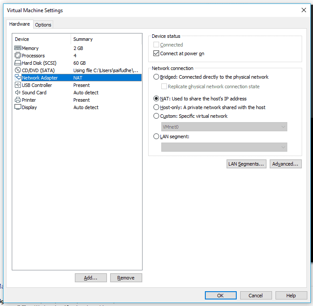Open Advanced network settings
This screenshot has width=313, height=306.
[x=286, y=164]
